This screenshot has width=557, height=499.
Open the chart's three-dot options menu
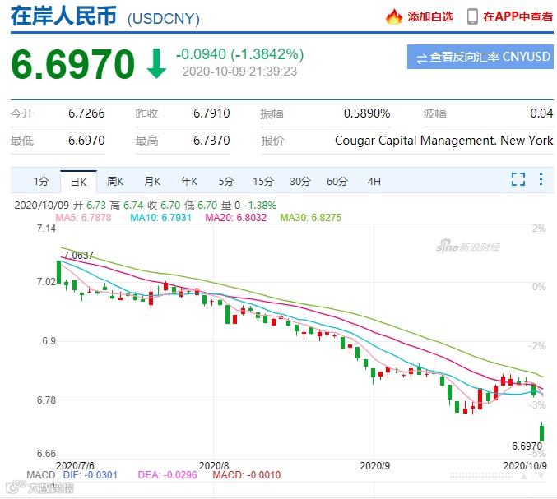[x=541, y=179]
